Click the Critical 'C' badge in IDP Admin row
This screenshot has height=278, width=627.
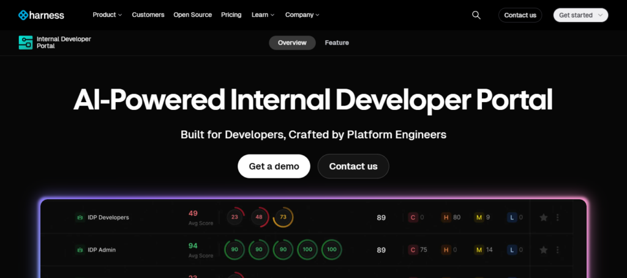point(413,250)
